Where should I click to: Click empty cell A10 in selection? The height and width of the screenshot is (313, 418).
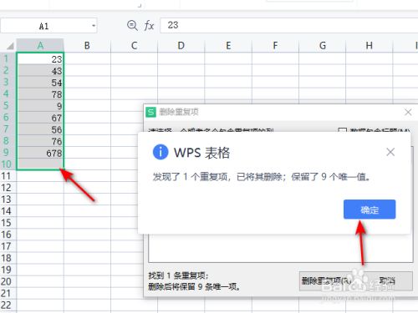coord(40,164)
